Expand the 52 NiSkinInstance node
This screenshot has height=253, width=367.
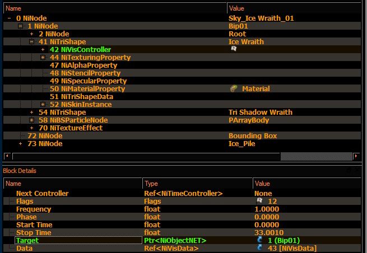43,104
